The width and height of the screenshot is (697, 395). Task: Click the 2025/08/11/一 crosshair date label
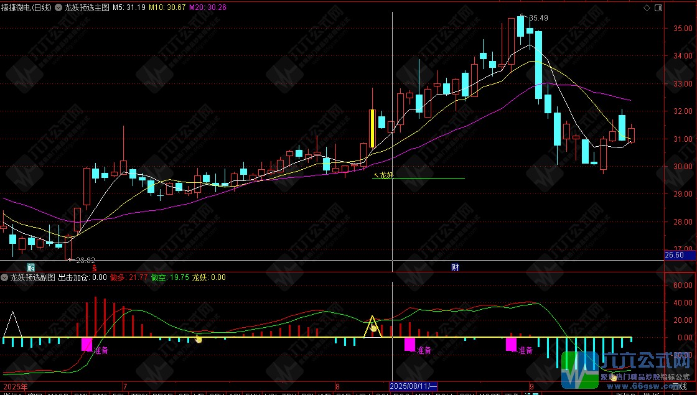pos(413,386)
